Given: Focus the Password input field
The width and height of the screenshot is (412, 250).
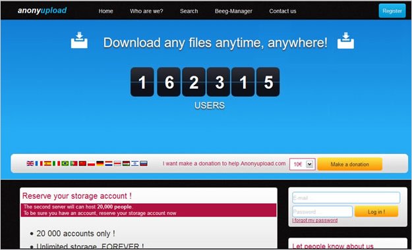Looking at the screenshot, I should (x=322, y=211).
